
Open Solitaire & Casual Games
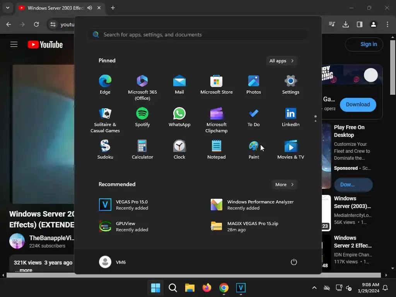(x=105, y=120)
